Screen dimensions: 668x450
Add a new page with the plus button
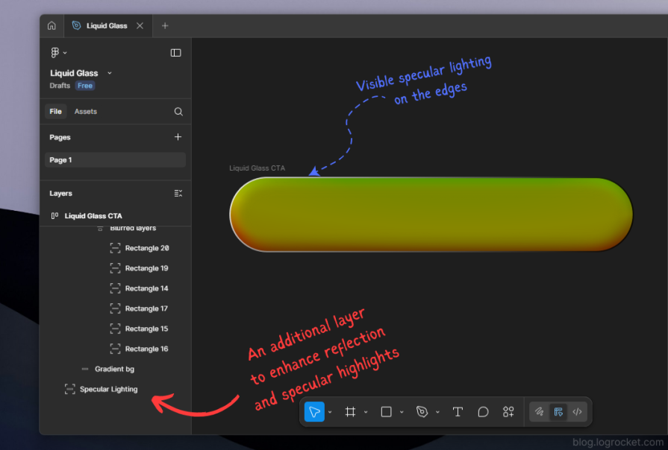coord(178,137)
